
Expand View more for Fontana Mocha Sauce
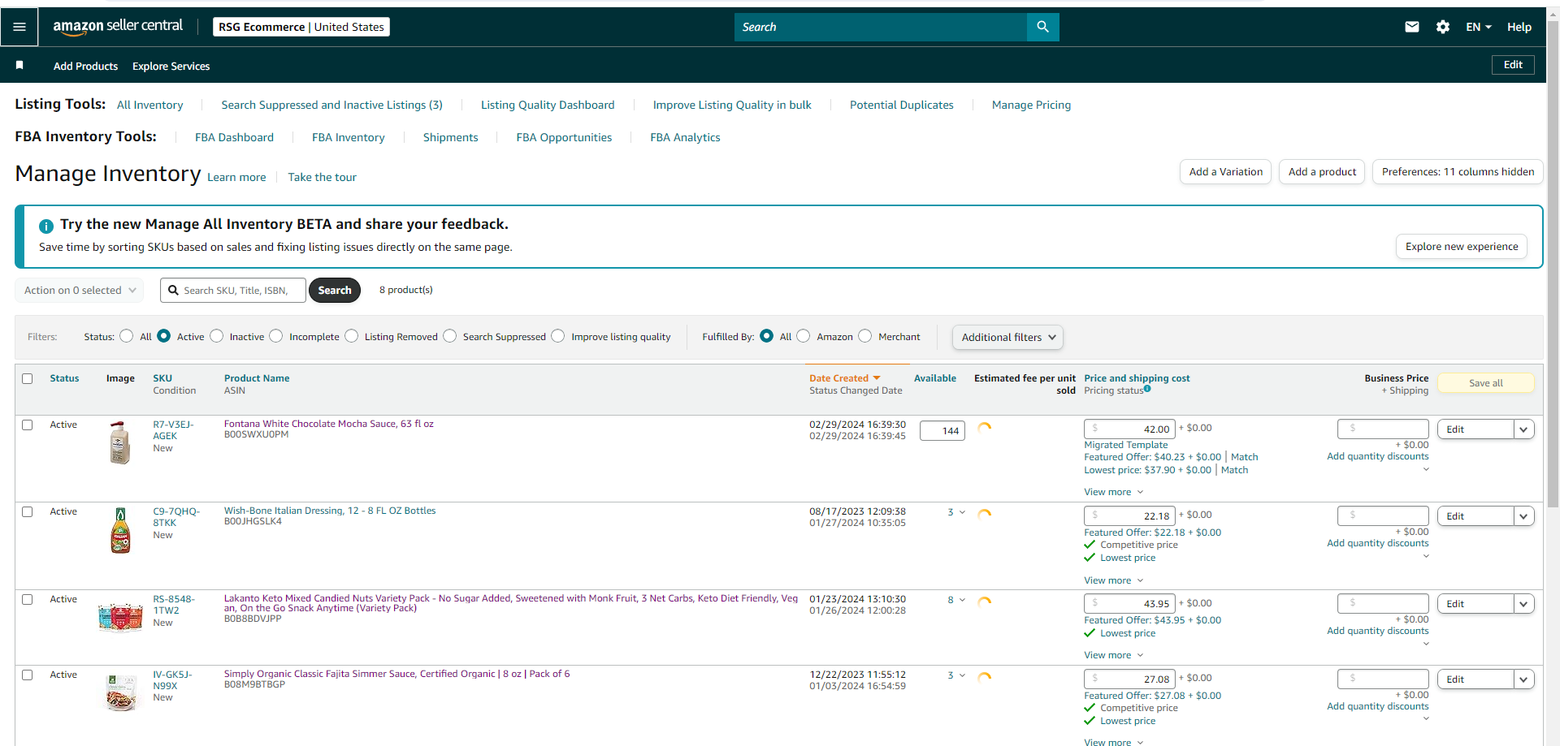1114,492
